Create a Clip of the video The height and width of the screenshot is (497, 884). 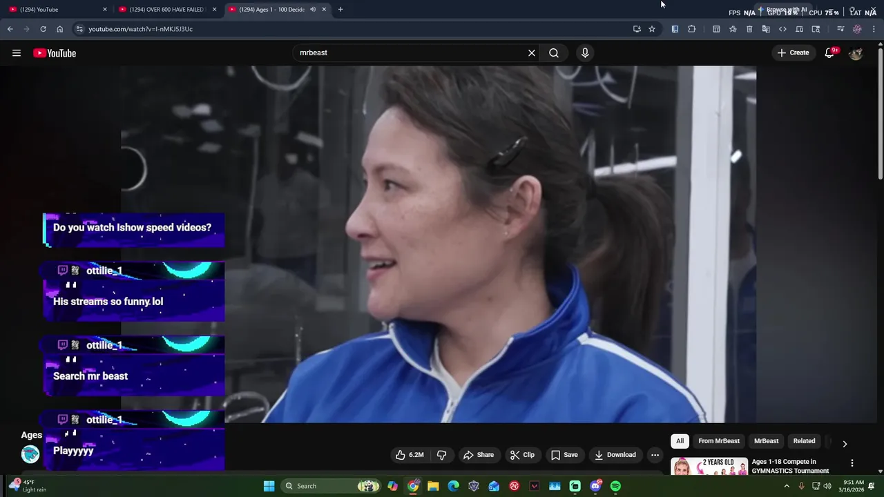pyautogui.click(x=522, y=455)
